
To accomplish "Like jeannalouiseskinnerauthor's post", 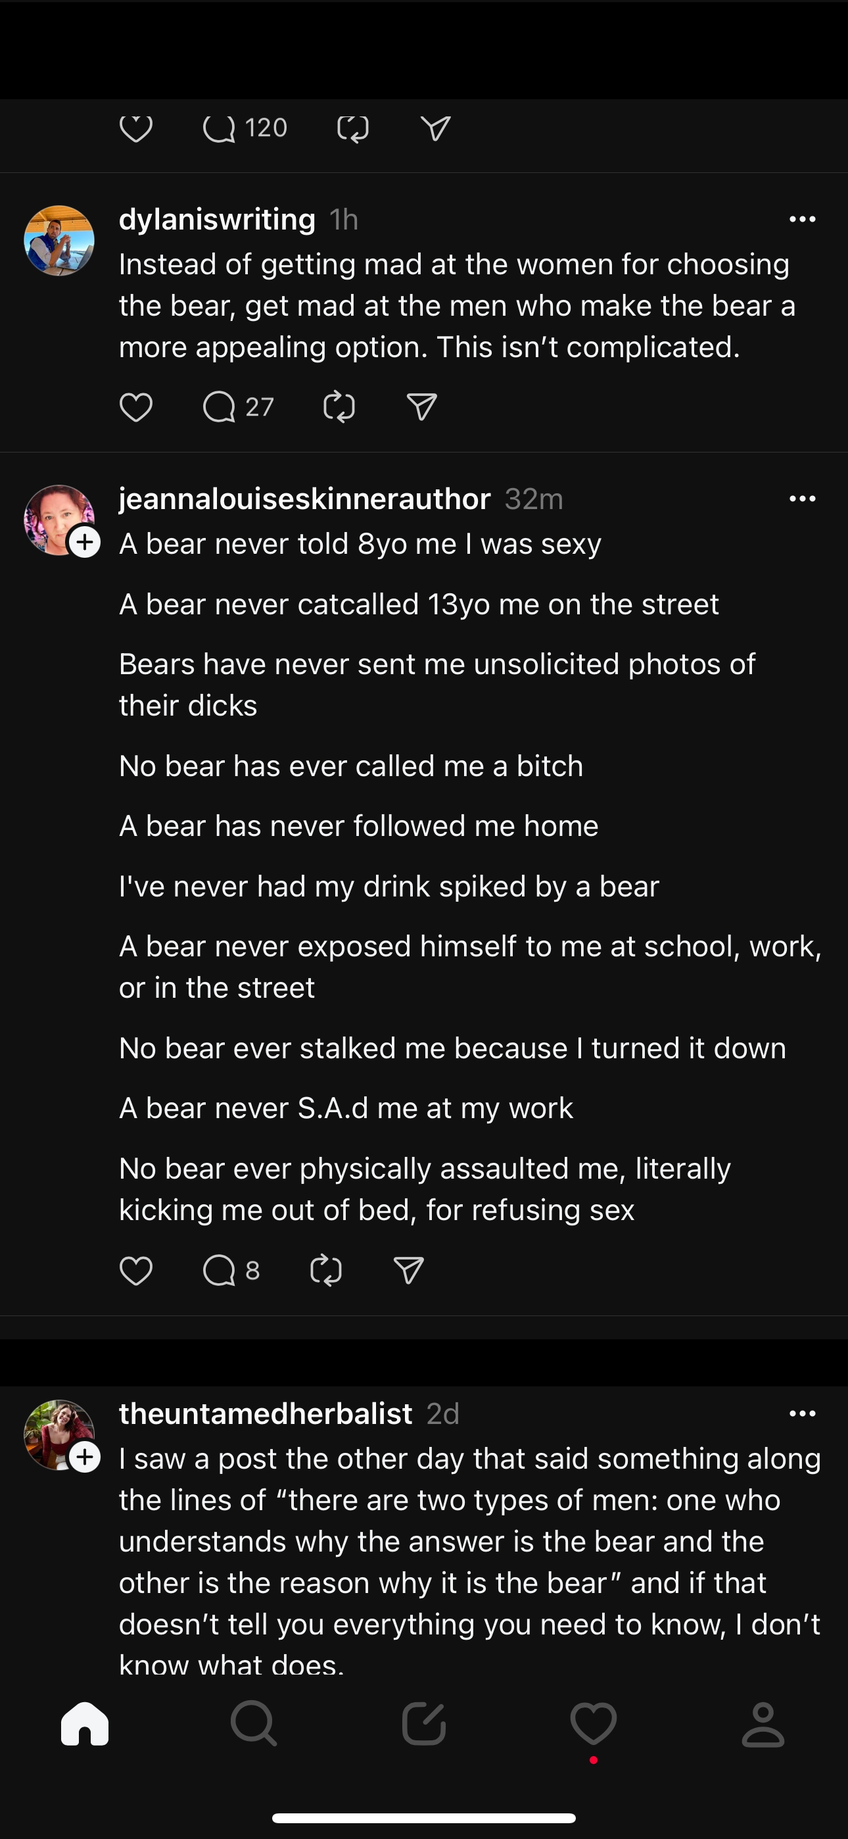I will [135, 1271].
